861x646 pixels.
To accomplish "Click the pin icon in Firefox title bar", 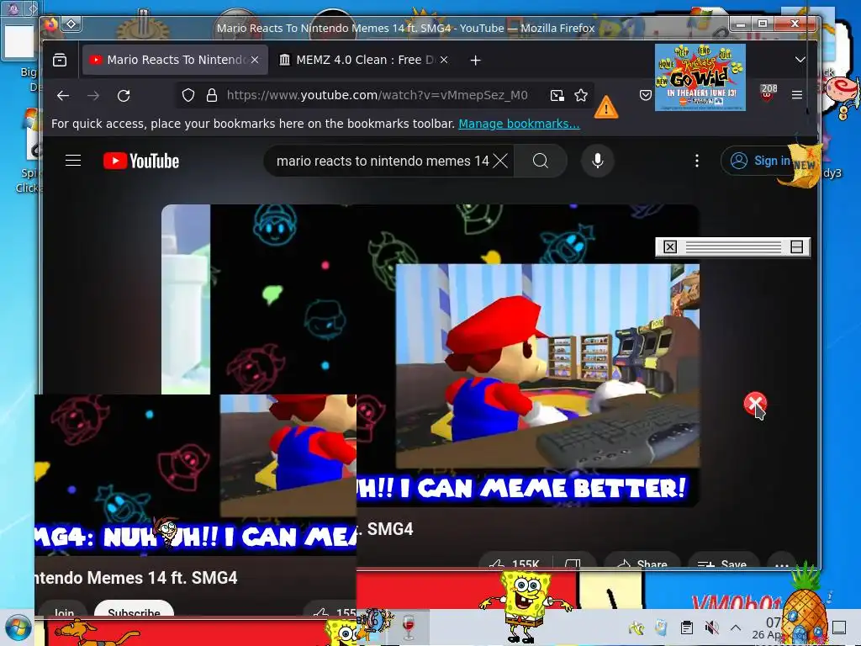I will pyautogui.click(x=71, y=24).
